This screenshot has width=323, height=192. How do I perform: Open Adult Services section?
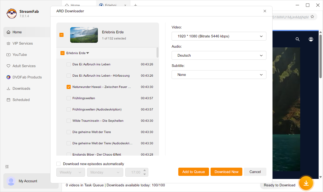[24, 66]
